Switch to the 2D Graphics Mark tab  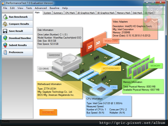point(86,13)
